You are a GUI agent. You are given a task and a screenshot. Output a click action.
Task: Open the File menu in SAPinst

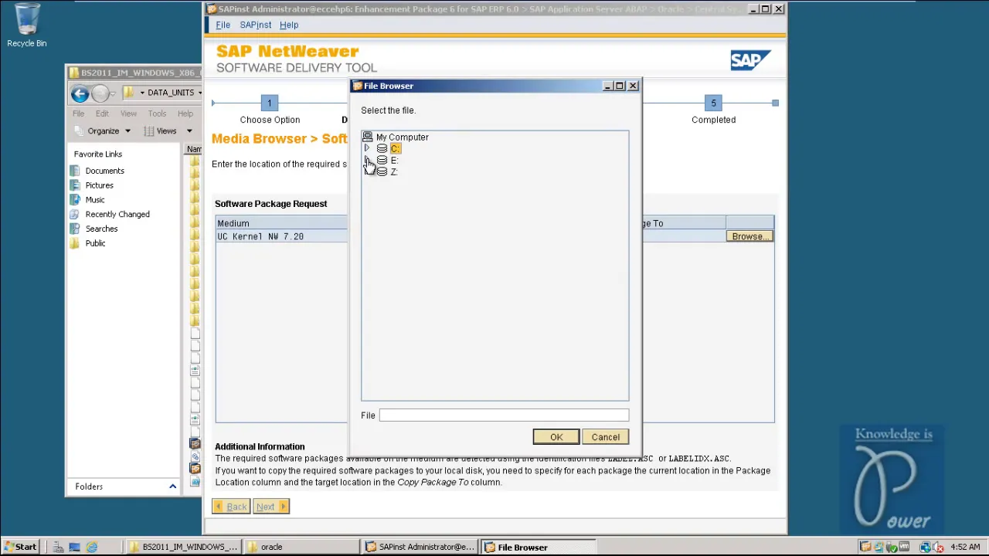coord(223,25)
